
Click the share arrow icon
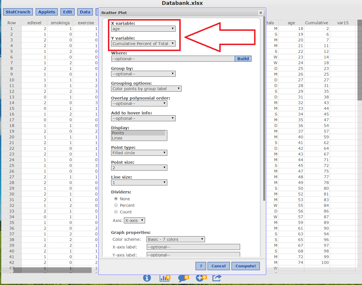click(217, 278)
